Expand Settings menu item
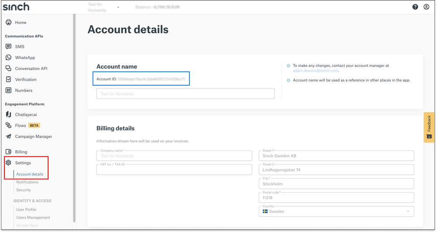The height and width of the screenshot is (232, 436). (x=23, y=163)
